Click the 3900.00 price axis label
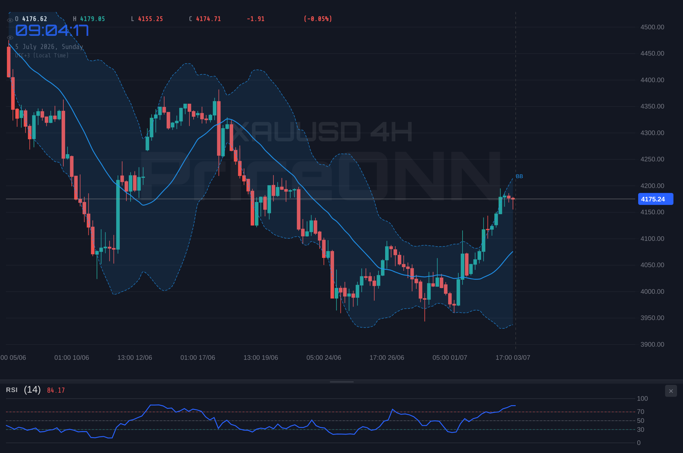Viewport: 683px width, 453px height. 652,345
